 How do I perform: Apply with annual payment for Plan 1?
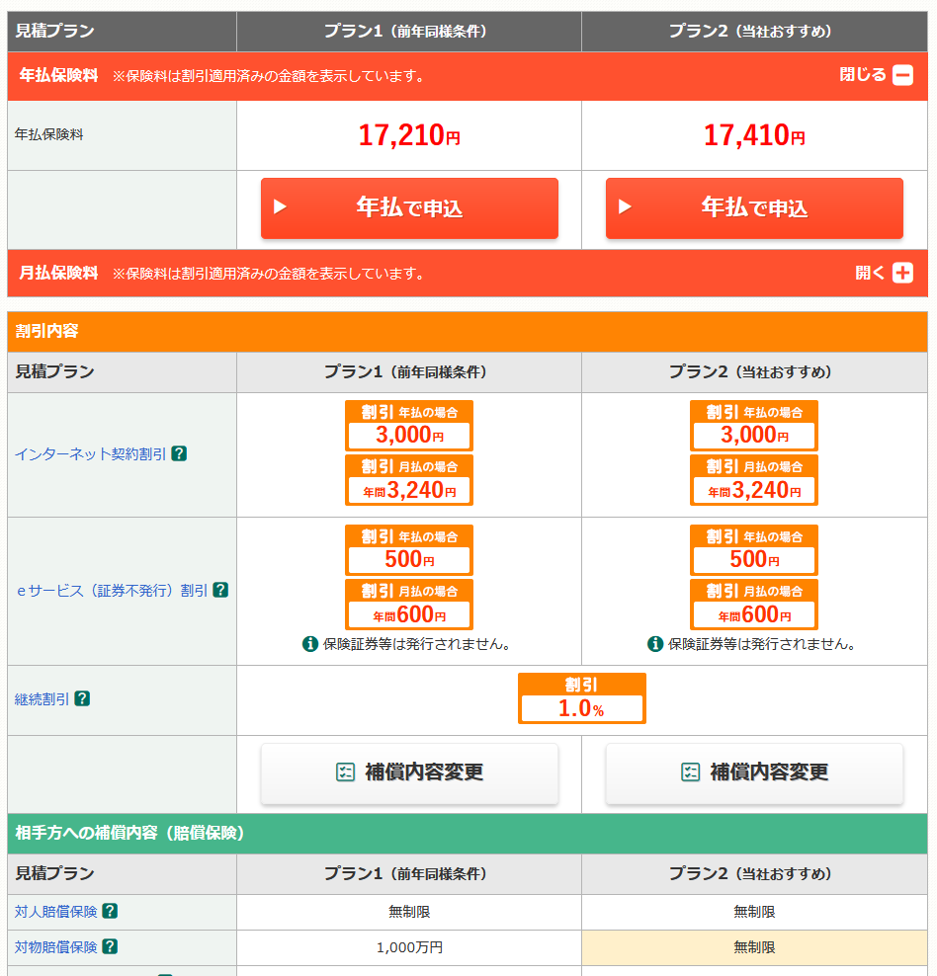409,207
